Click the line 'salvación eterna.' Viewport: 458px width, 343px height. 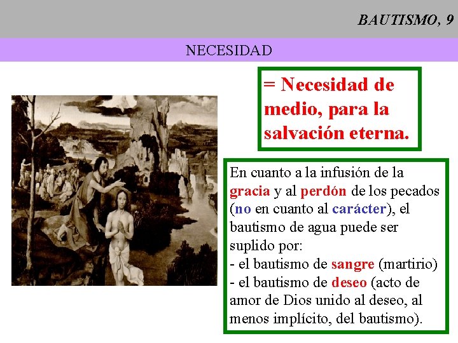coord(337,133)
